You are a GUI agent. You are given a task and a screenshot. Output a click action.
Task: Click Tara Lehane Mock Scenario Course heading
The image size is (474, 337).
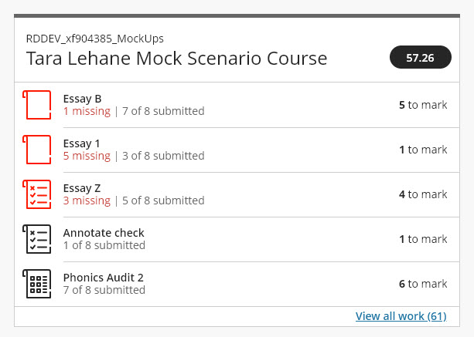click(x=176, y=59)
